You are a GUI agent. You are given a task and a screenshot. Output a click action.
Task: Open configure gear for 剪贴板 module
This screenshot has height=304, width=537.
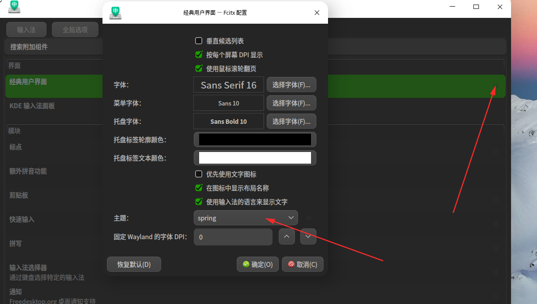pos(495,200)
